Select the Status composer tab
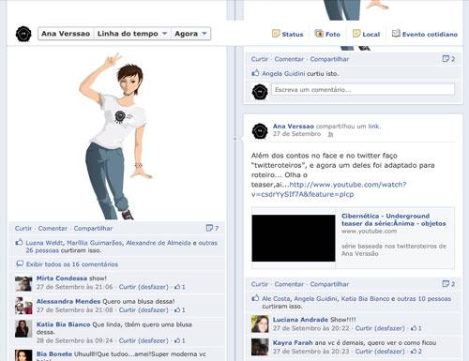This screenshot has width=469, height=361. point(288,34)
